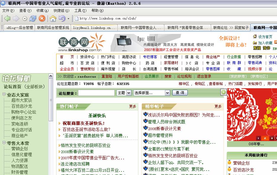Click the 简体 language icon
The height and width of the screenshot is (175, 277).
[x=266, y=48]
